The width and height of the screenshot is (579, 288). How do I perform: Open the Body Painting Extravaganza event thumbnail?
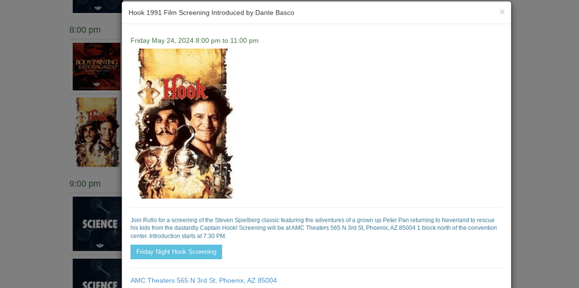point(96,67)
